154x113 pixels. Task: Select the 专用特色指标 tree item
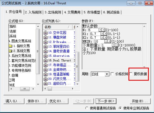pos(20,70)
